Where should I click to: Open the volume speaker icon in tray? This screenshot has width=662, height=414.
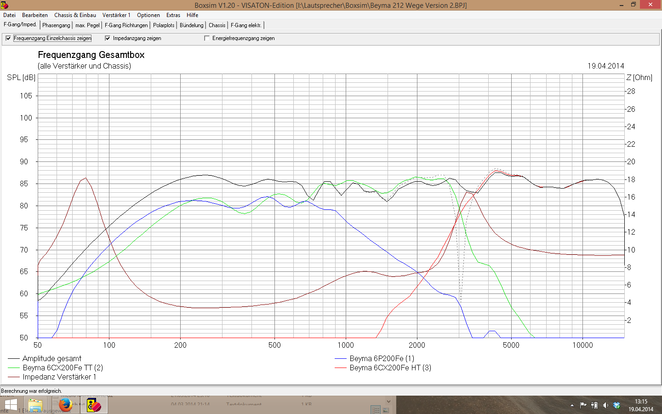[x=605, y=405]
